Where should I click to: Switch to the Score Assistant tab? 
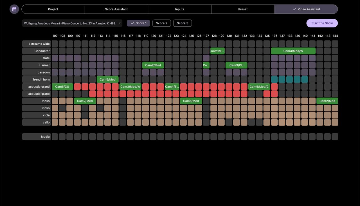116,9
